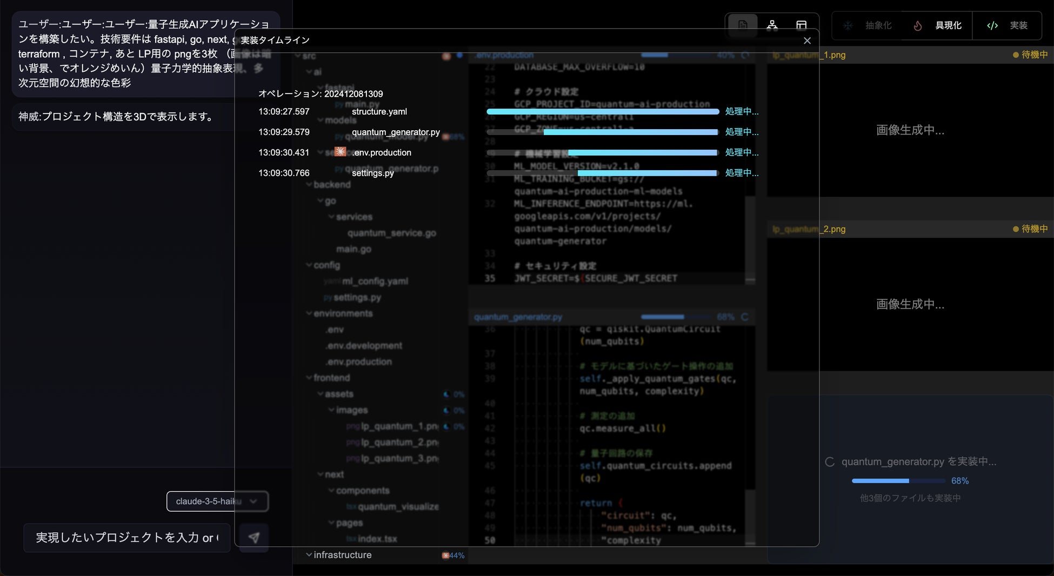Click the orange spark icon beside .env.production
The height and width of the screenshot is (576, 1054).
coord(340,152)
